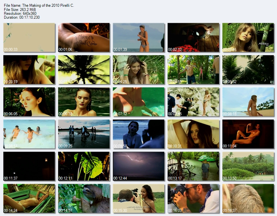
Task: Click the beige first frame at 00:00:33
Action: coord(29,37)
